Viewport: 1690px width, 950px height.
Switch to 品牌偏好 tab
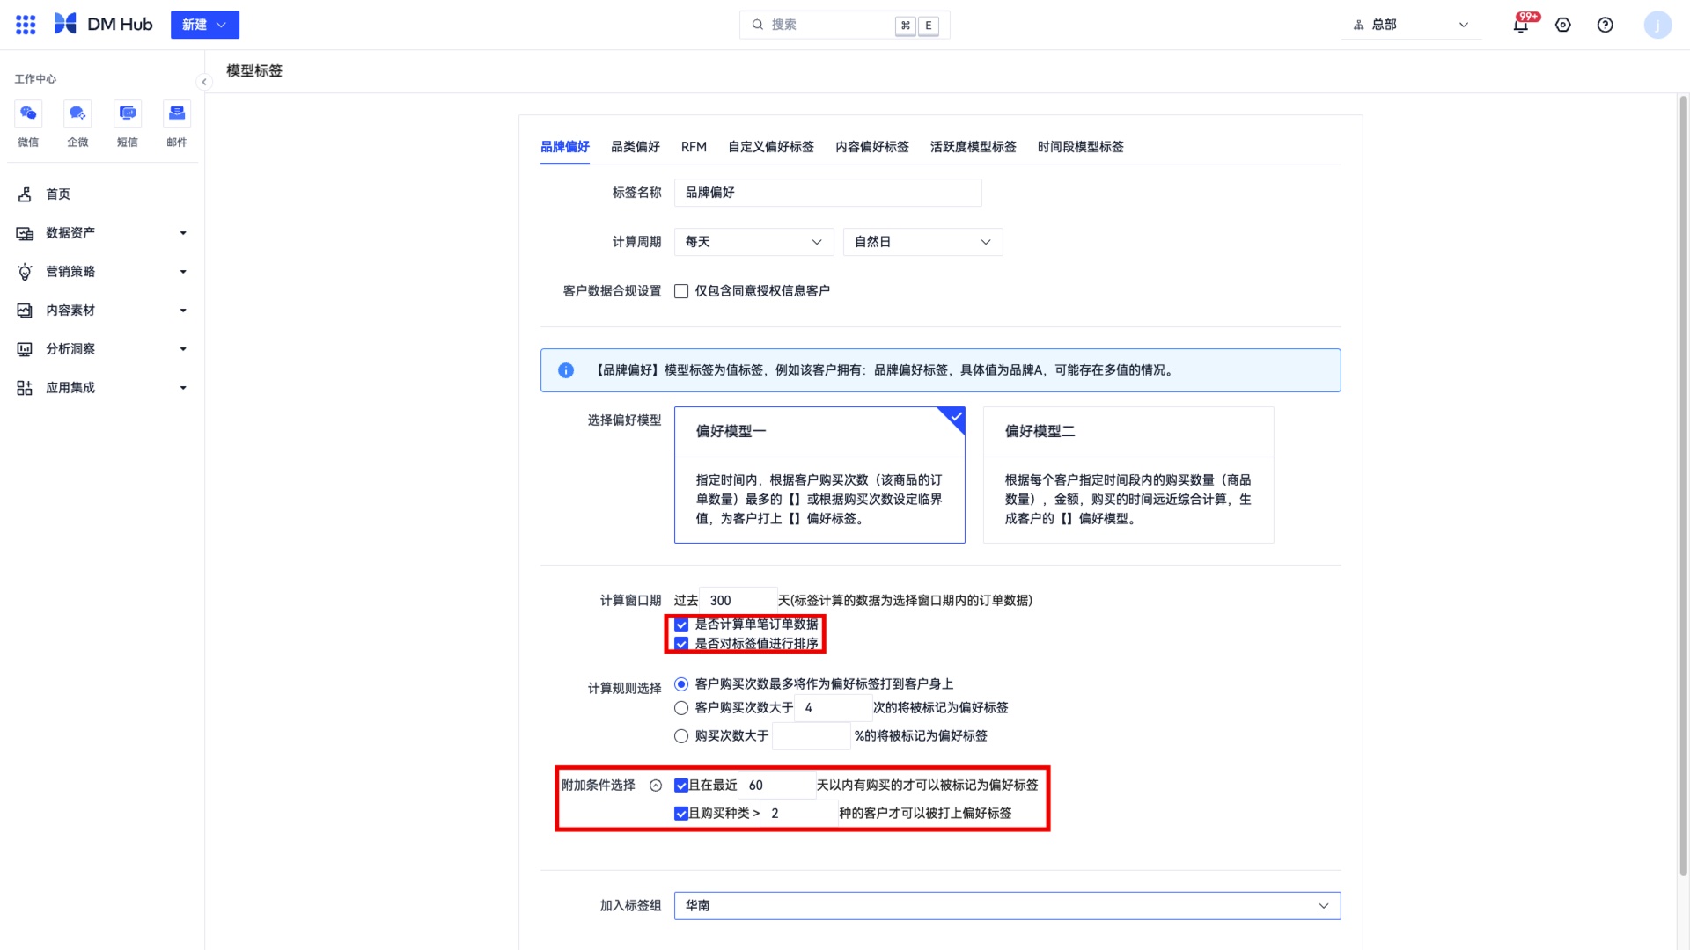point(565,147)
